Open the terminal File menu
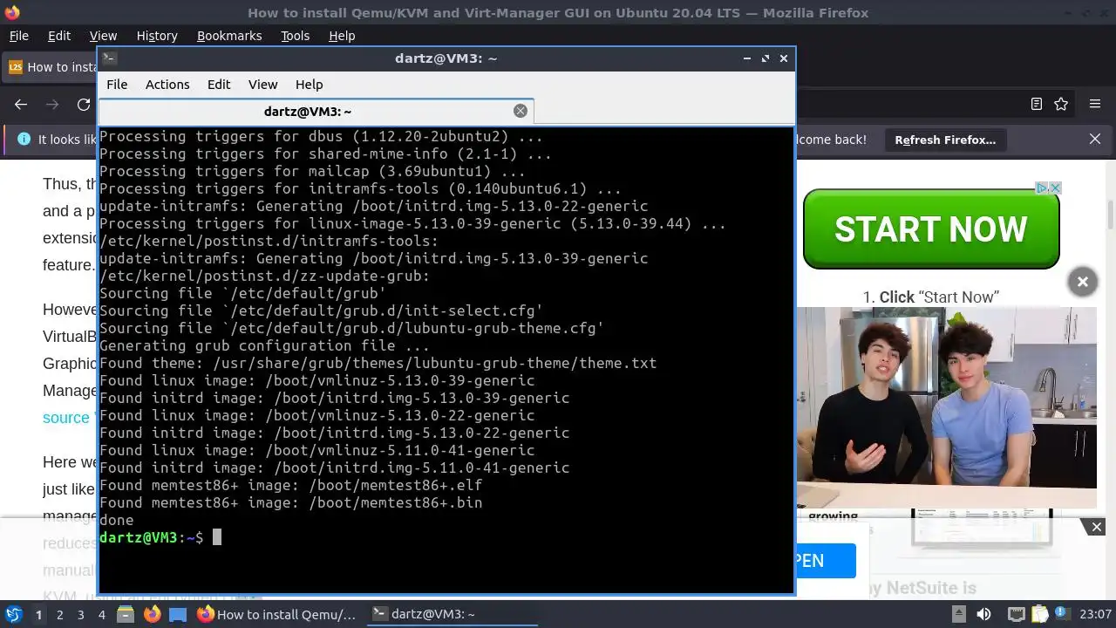This screenshot has height=628, width=1116. [117, 85]
